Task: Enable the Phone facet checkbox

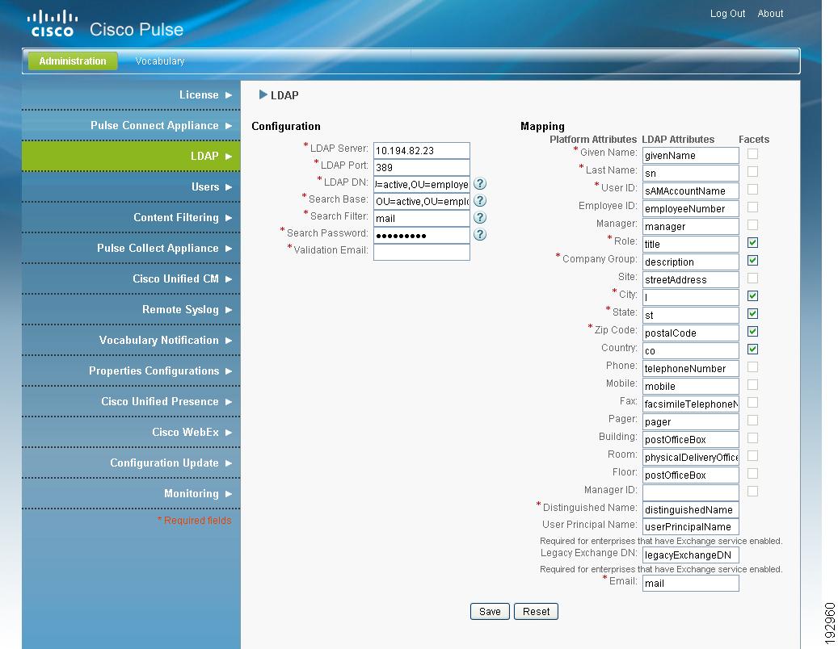Action: coord(752,366)
